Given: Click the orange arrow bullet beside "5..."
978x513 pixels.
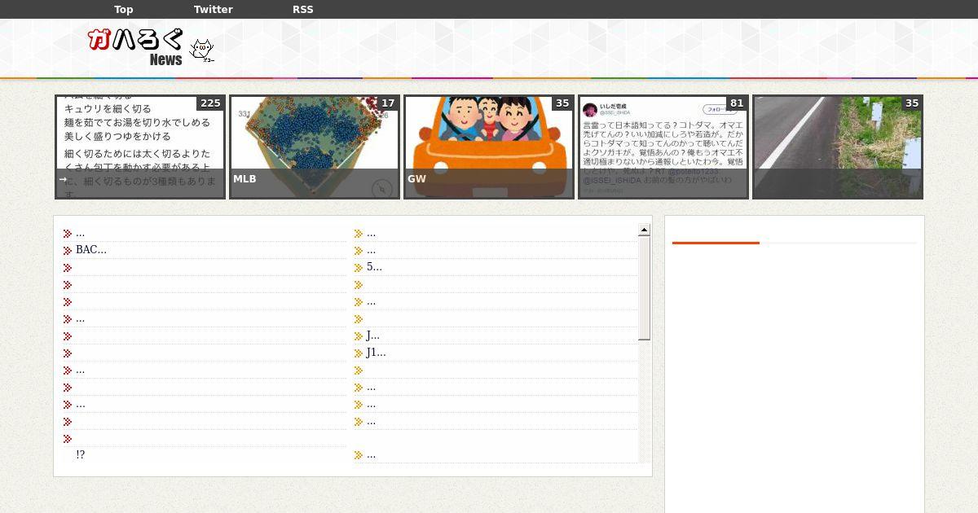Looking at the screenshot, I should [x=359, y=268].
